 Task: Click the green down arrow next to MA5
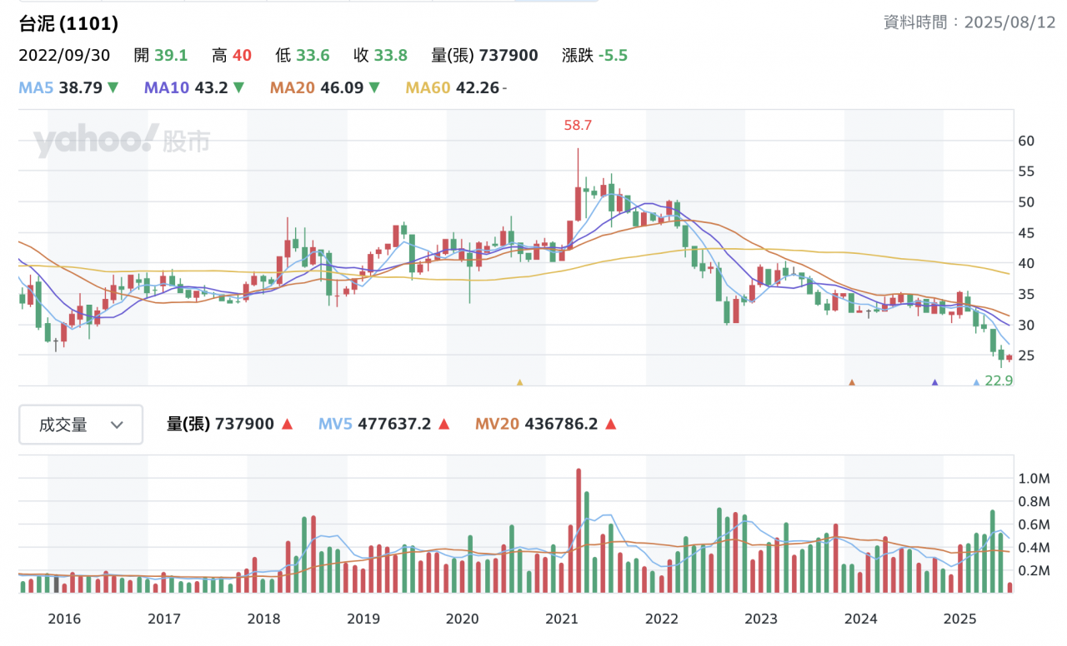[x=113, y=87]
